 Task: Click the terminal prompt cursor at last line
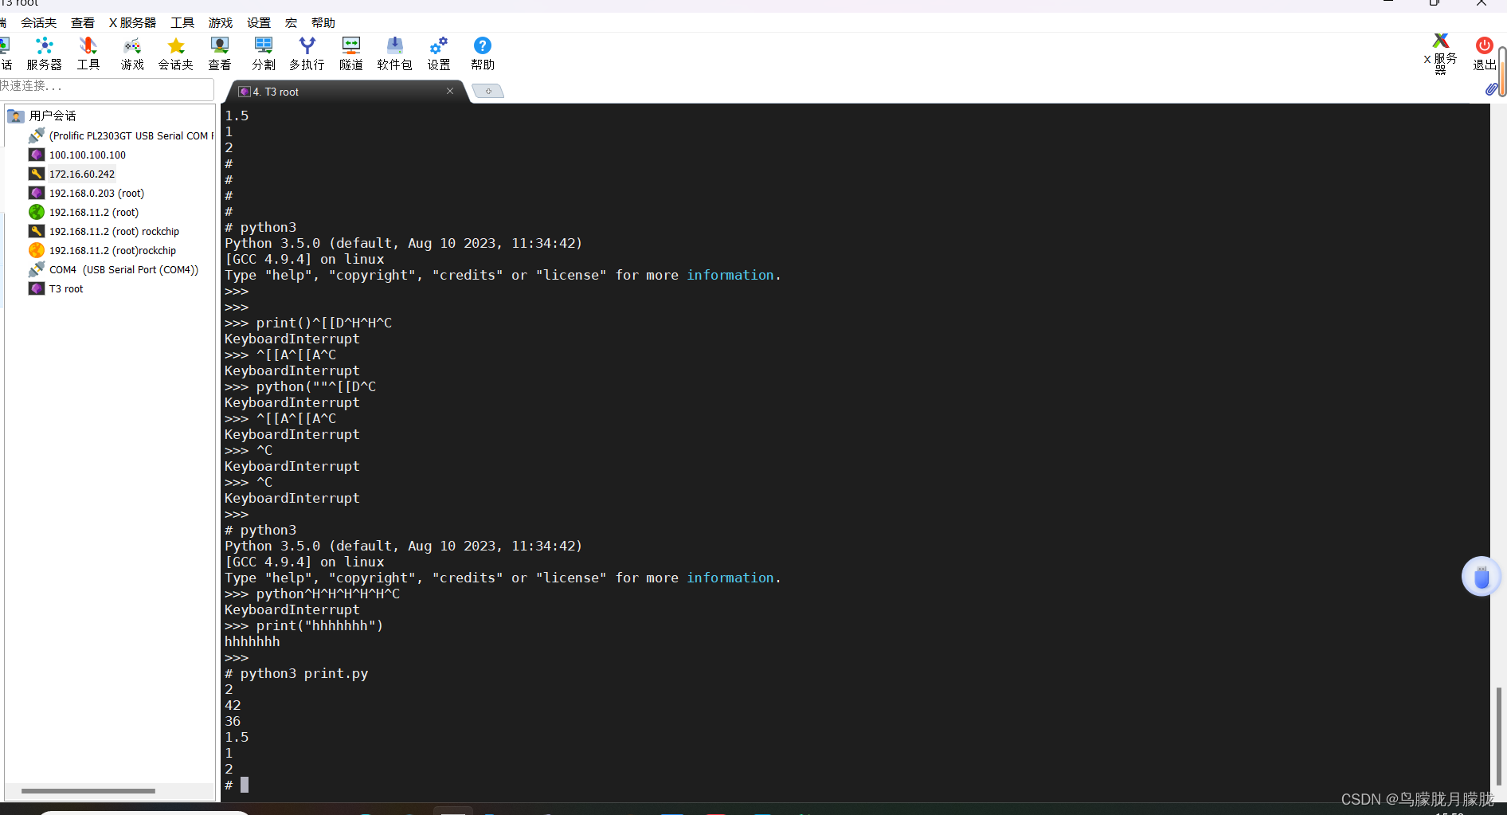[245, 785]
